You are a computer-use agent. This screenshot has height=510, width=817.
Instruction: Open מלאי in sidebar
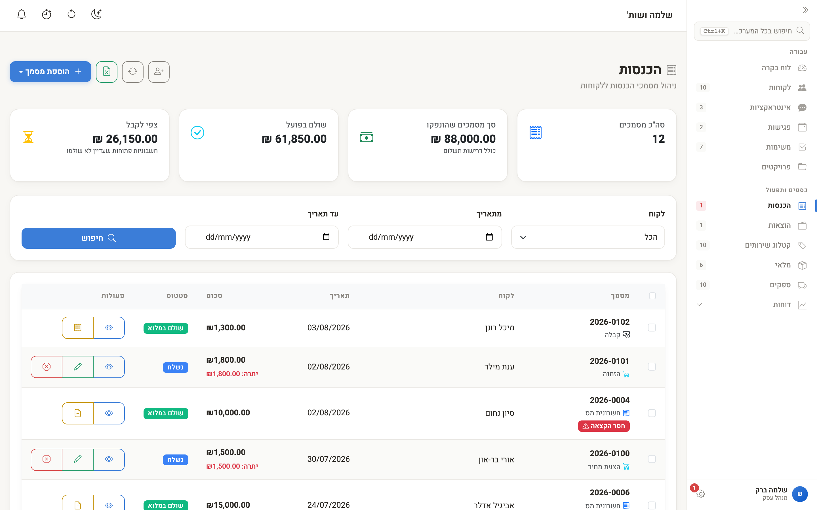(752, 265)
